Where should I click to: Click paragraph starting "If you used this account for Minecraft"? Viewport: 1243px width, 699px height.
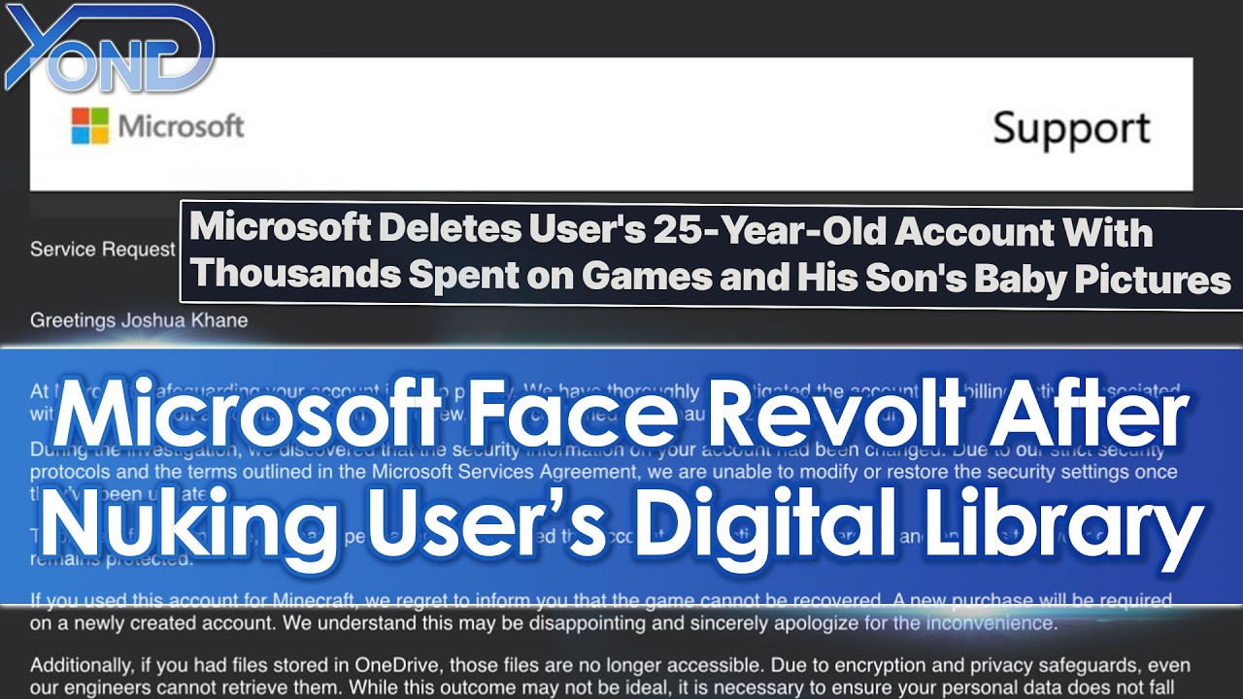click(601, 612)
